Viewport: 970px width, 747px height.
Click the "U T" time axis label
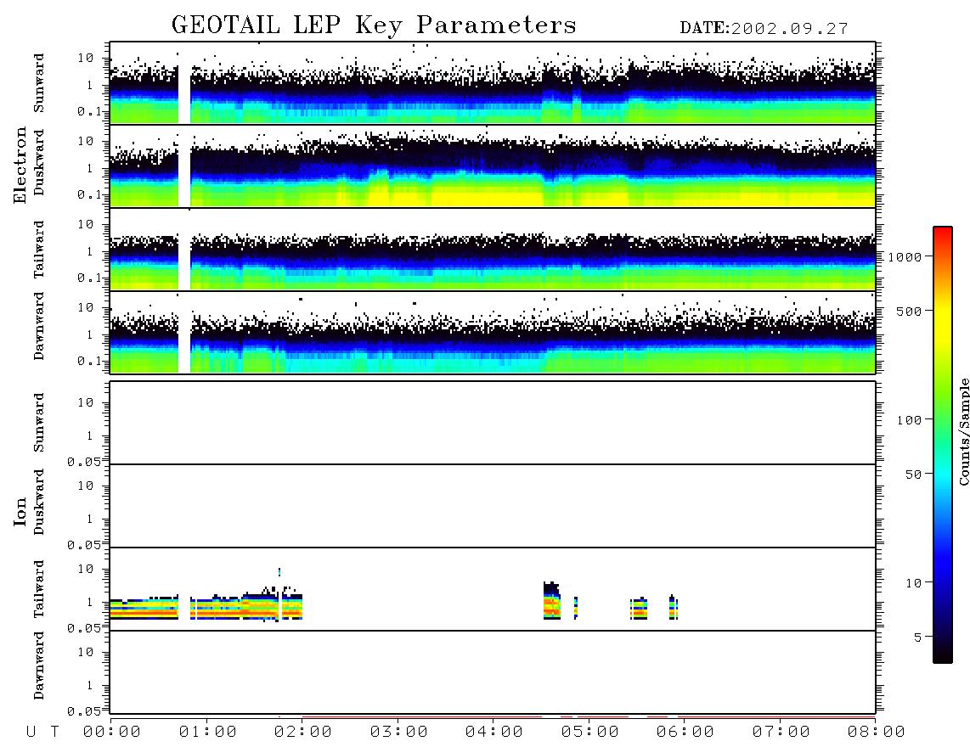click(x=42, y=733)
